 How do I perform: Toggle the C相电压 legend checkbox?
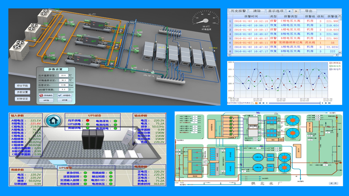pyautogui.click(x=331, y=69)
